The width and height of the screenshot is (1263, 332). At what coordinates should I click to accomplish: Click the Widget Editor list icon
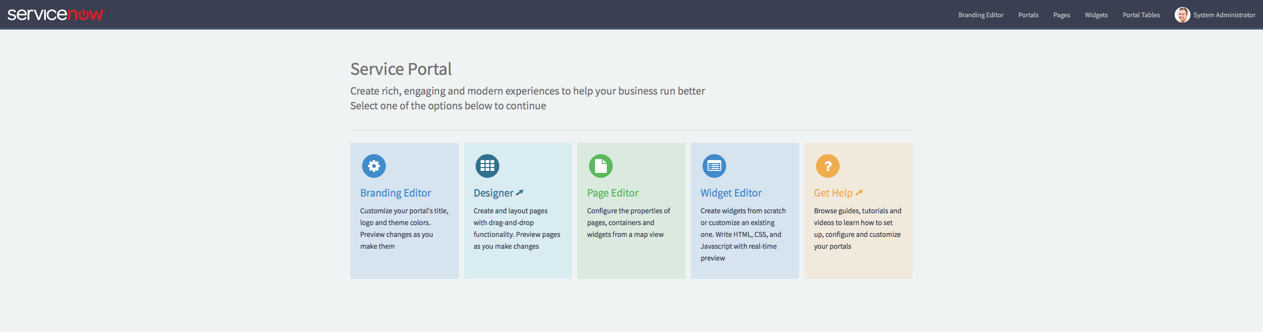pyautogui.click(x=714, y=166)
